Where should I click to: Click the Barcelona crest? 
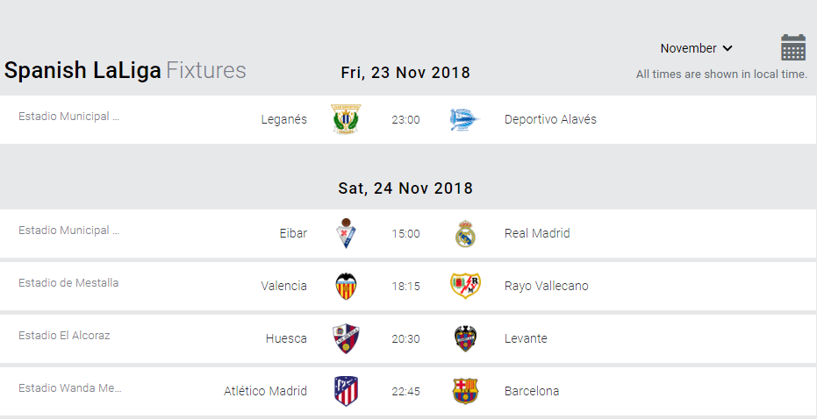point(465,391)
